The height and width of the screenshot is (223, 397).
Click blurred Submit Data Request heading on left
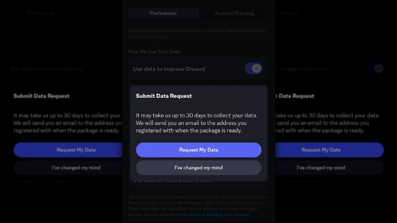(x=41, y=96)
